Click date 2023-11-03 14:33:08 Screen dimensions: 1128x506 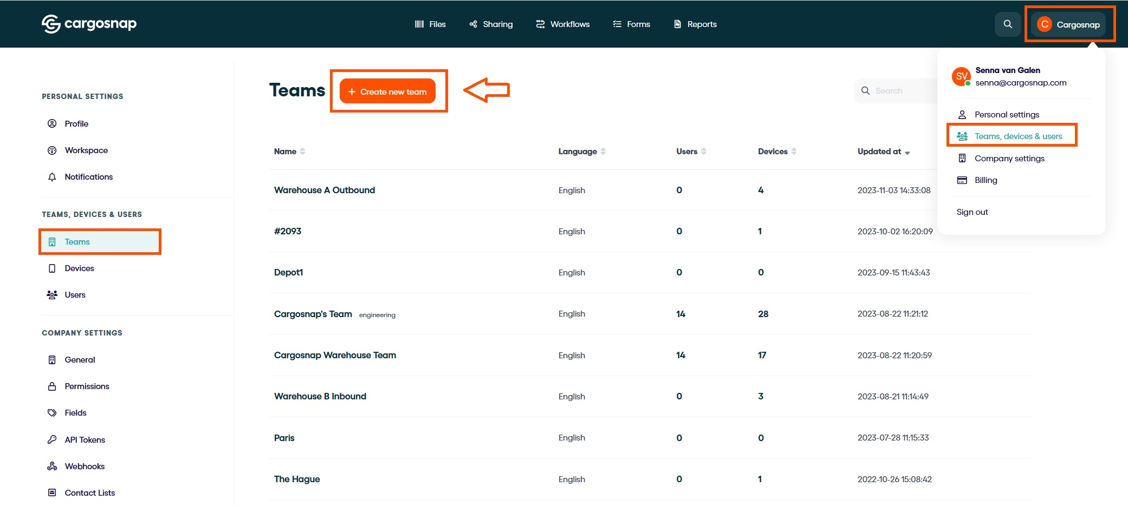894,190
